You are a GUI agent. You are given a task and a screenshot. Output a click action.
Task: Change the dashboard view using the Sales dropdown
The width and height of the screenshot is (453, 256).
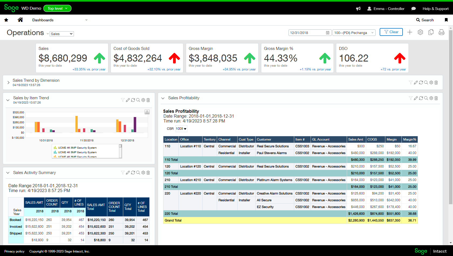click(61, 34)
